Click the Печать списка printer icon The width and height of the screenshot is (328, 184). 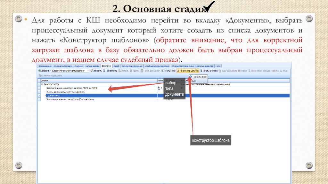[x=162, y=71]
